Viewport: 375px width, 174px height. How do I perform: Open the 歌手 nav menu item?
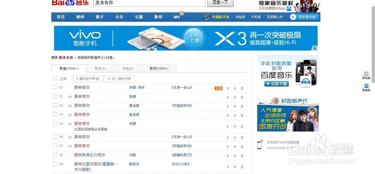point(100,17)
